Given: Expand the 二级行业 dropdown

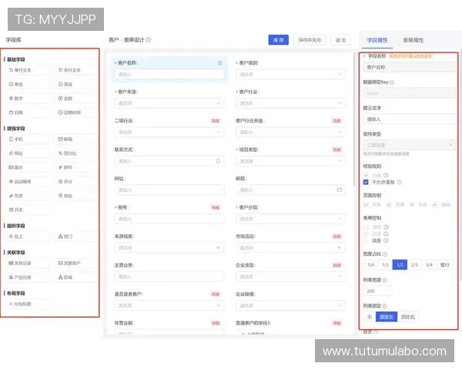Looking at the screenshot, I should (x=169, y=132).
